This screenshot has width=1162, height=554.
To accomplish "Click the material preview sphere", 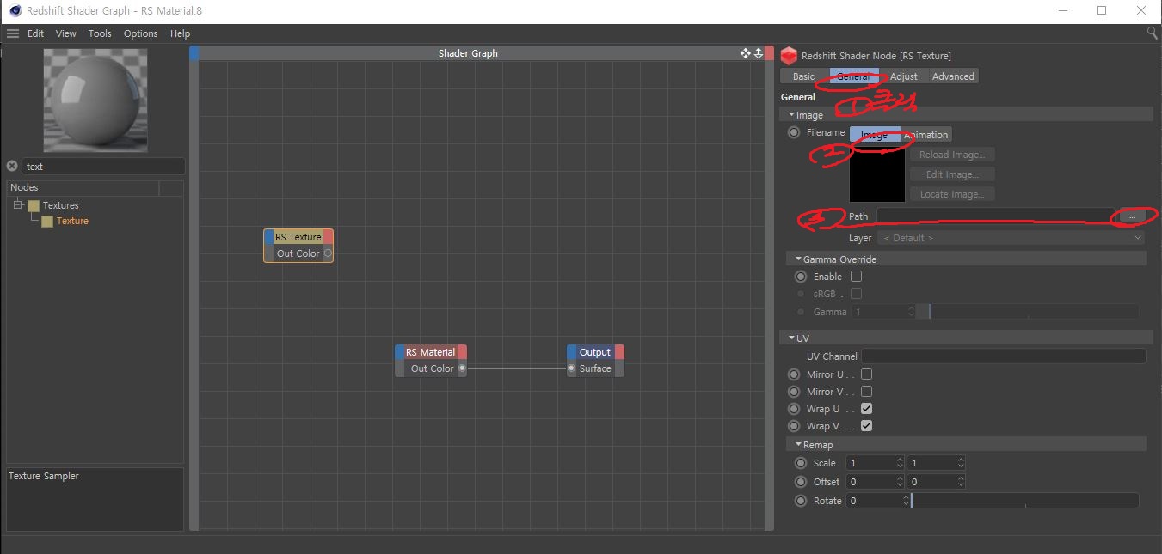I will pyautogui.click(x=95, y=100).
